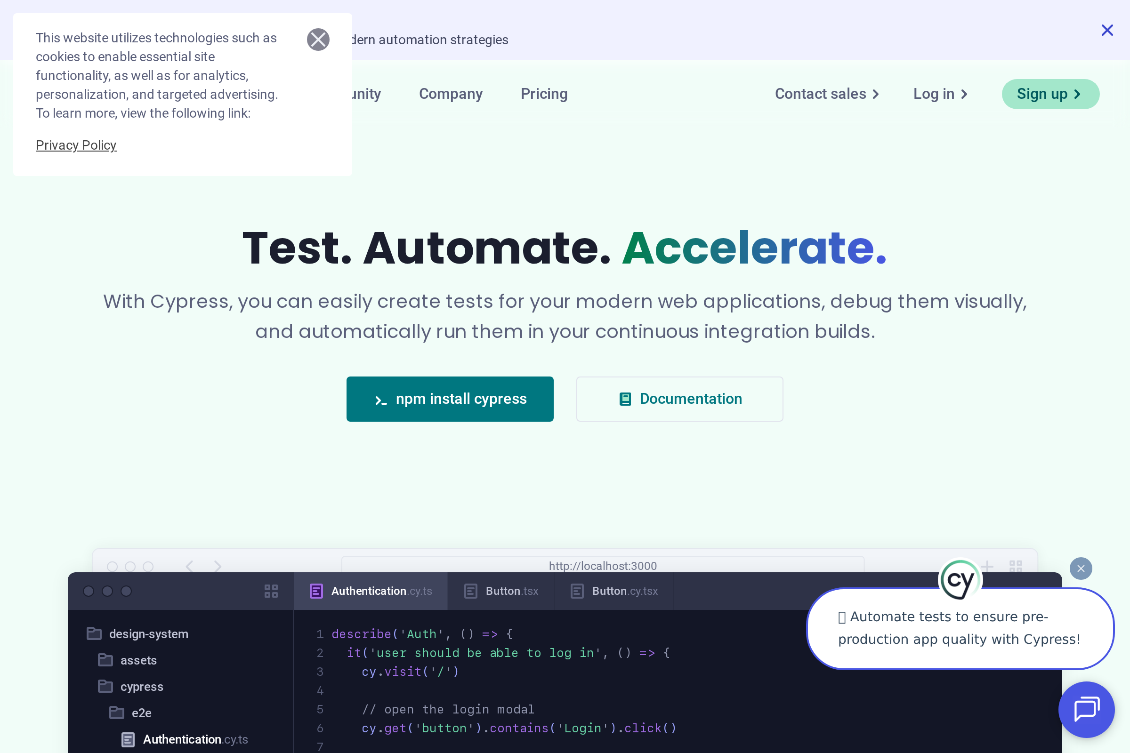Dismiss the top announcement banner

pos(1107,30)
